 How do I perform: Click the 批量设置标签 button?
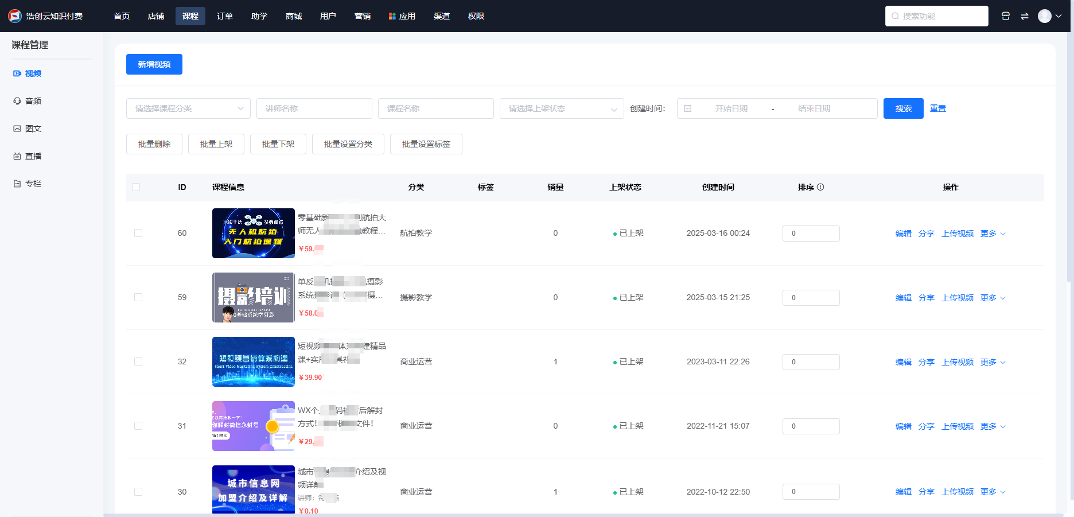[x=426, y=144]
